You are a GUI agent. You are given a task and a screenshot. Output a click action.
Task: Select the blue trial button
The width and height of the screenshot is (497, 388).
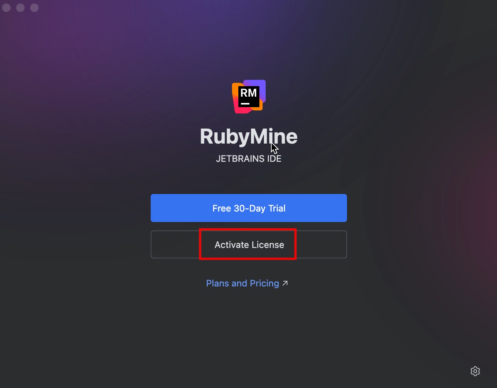pos(249,208)
